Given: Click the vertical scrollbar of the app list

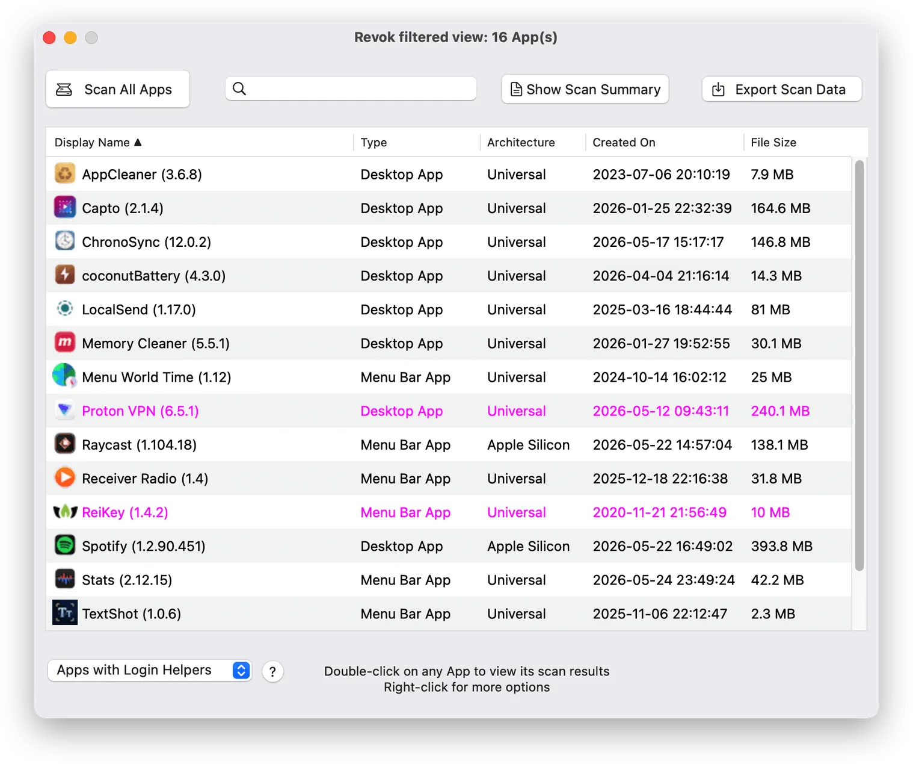Looking at the screenshot, I should (859, 365).
